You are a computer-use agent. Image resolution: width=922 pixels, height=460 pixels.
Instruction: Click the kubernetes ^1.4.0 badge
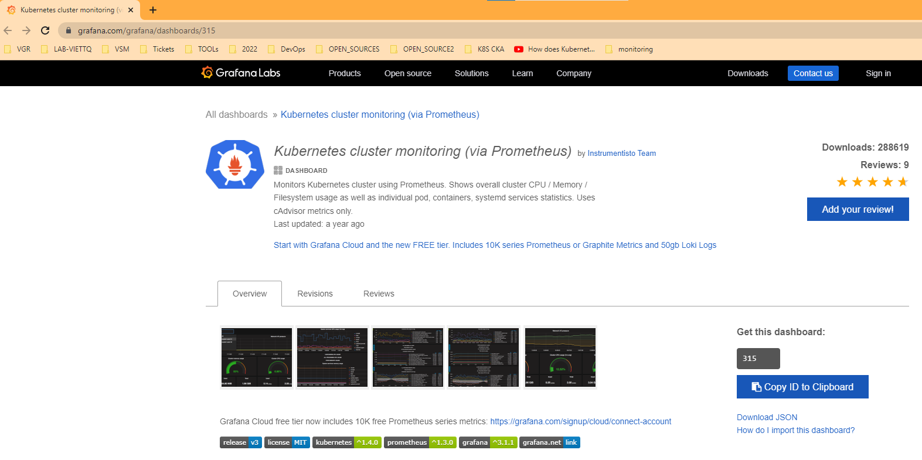tap(347, 442)
